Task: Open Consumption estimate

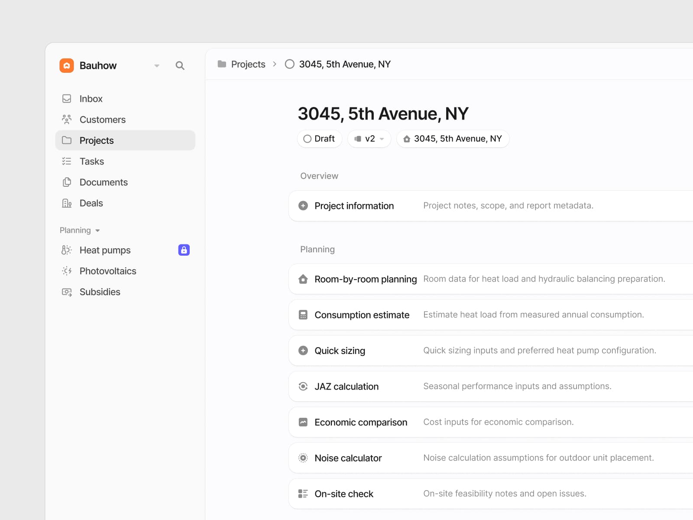Action: tap(491, 315)
